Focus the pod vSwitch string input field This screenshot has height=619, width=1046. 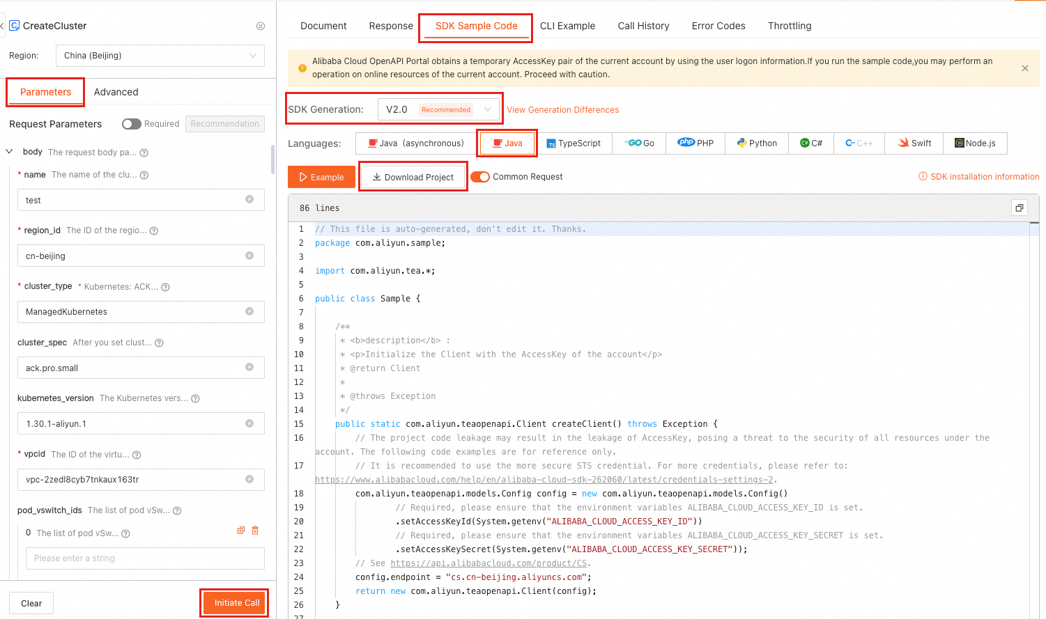[x=145, y=558]
